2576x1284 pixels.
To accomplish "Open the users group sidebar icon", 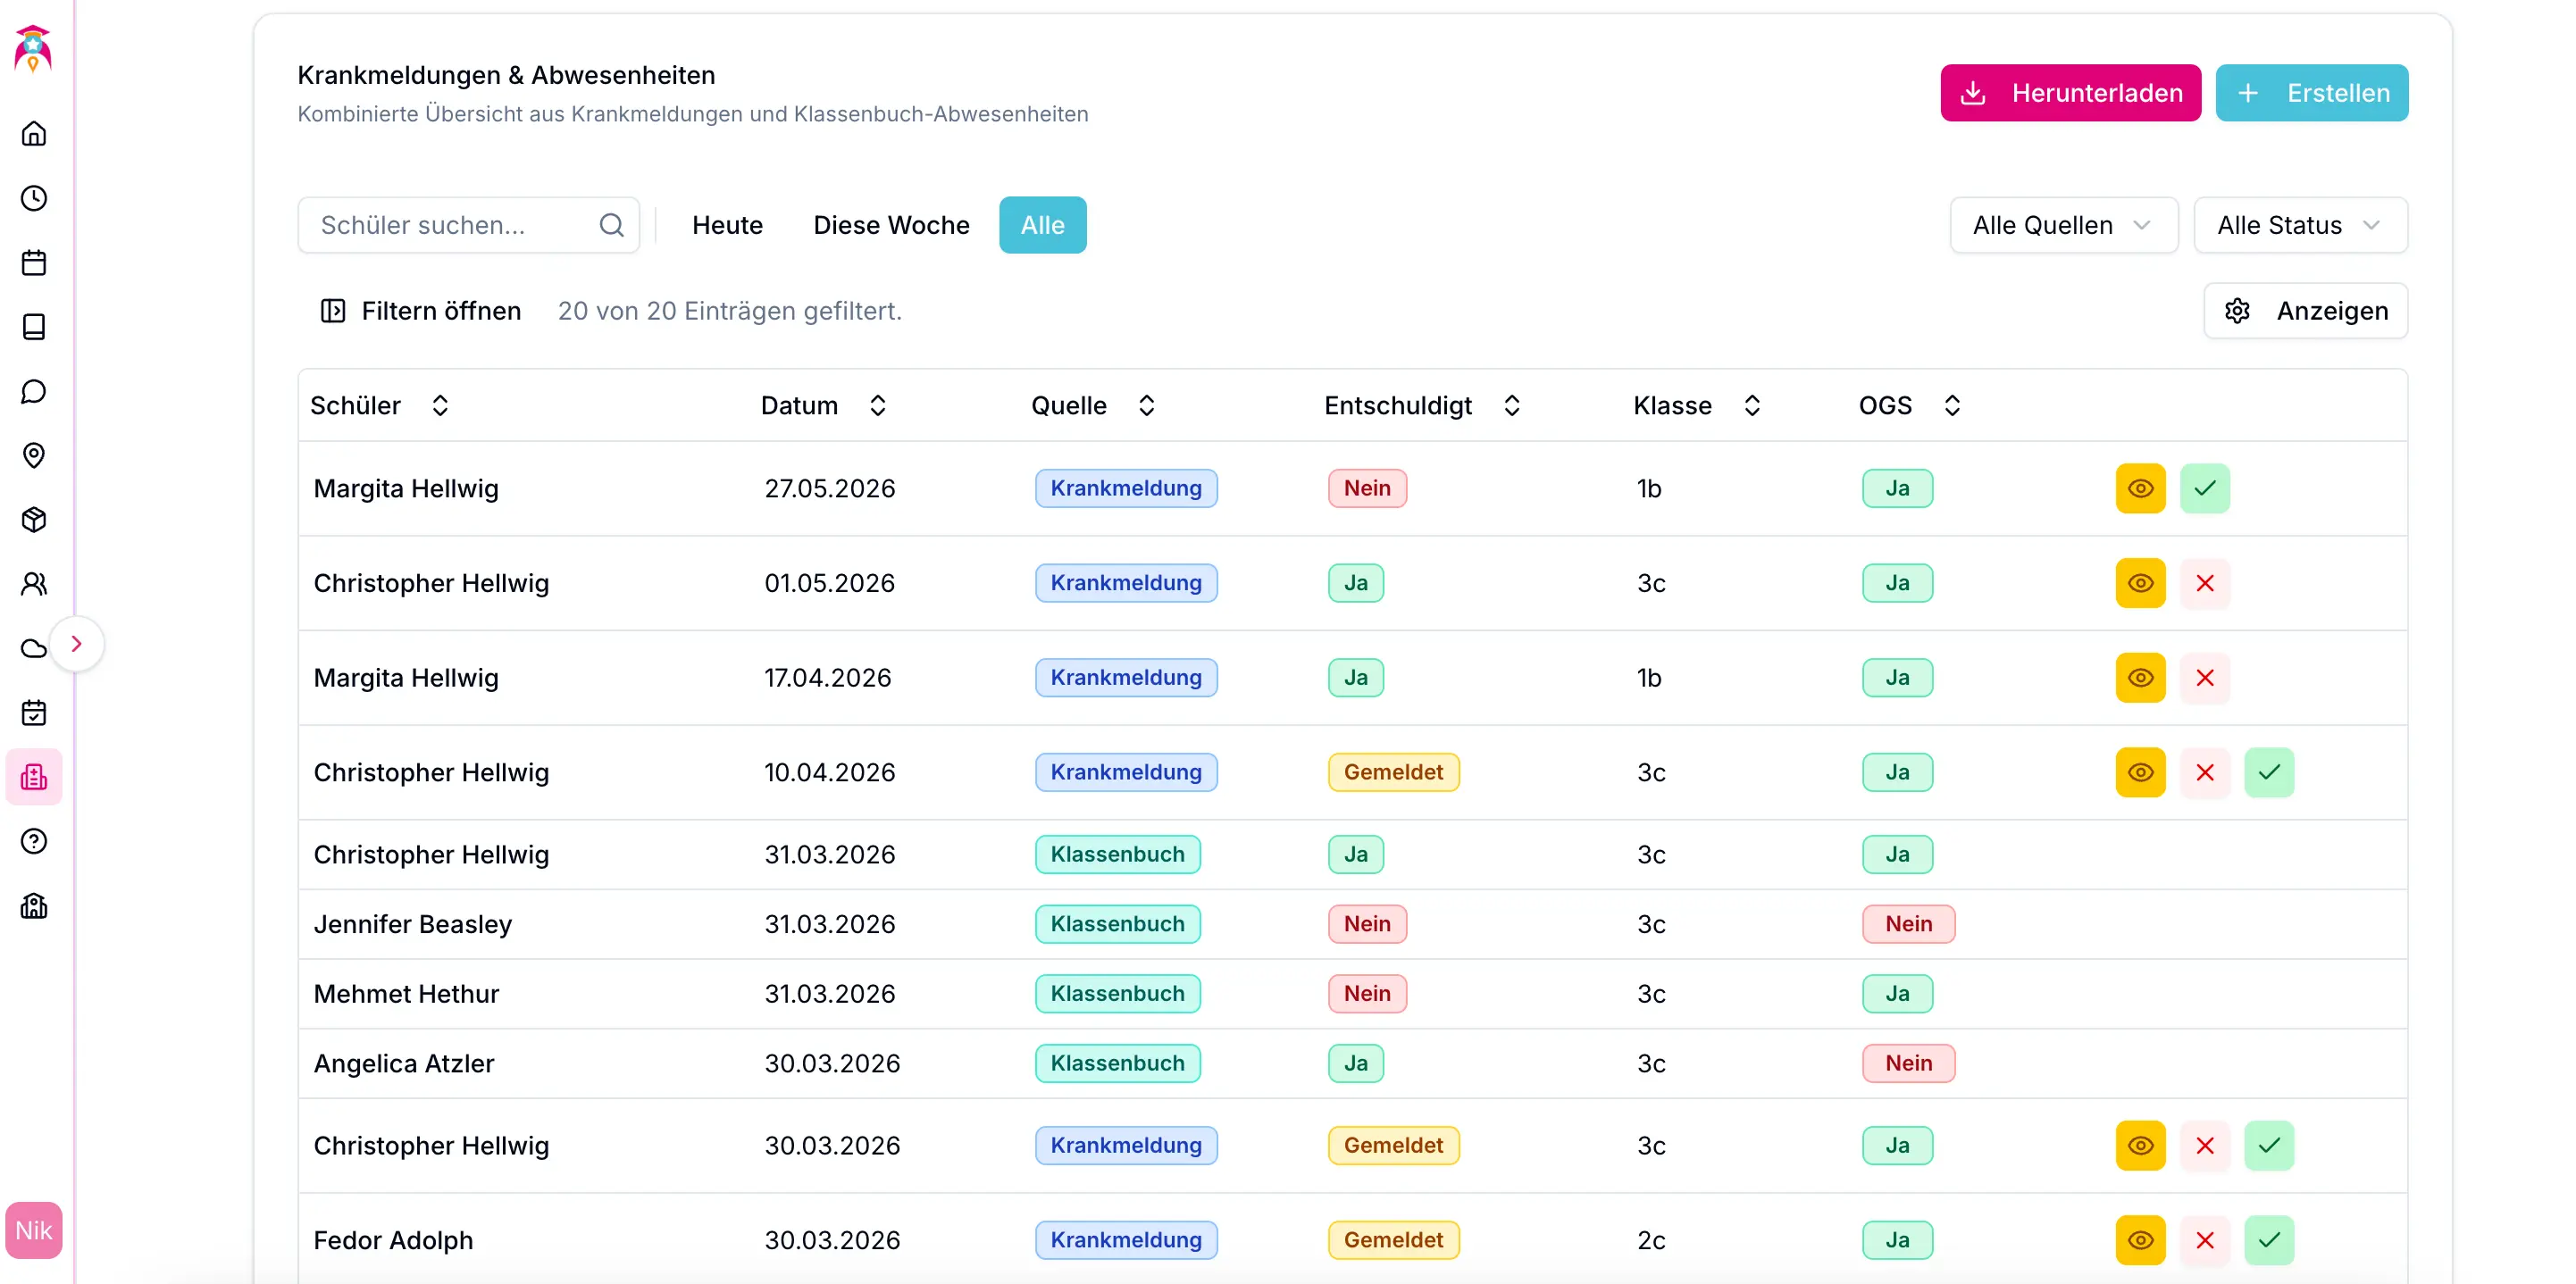I will [34, 584].
